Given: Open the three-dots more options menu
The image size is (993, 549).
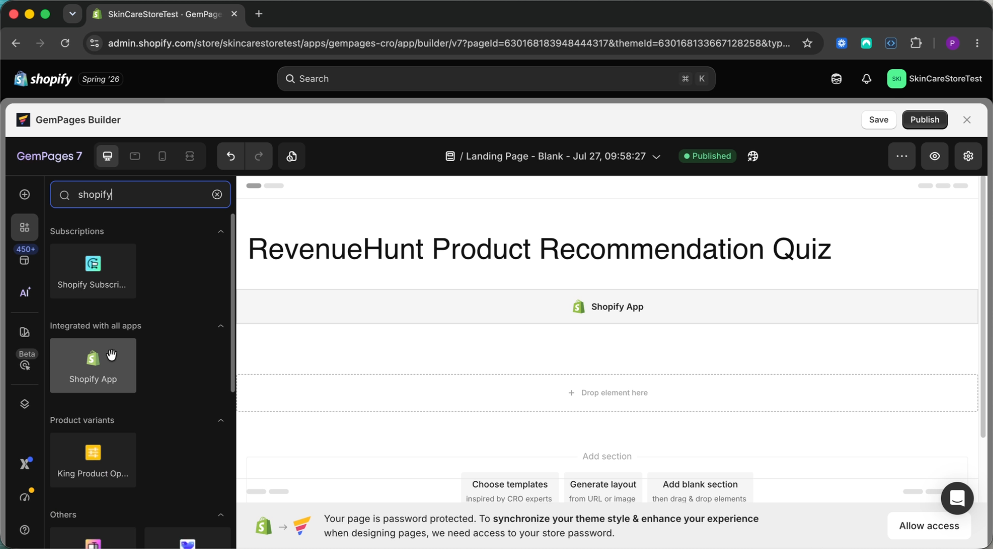Looking at the screenshot, I should pyautogui.click(x=902, y=156).
